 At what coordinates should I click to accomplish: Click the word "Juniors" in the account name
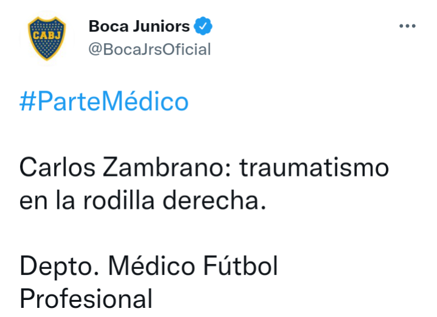coord(161,26)
